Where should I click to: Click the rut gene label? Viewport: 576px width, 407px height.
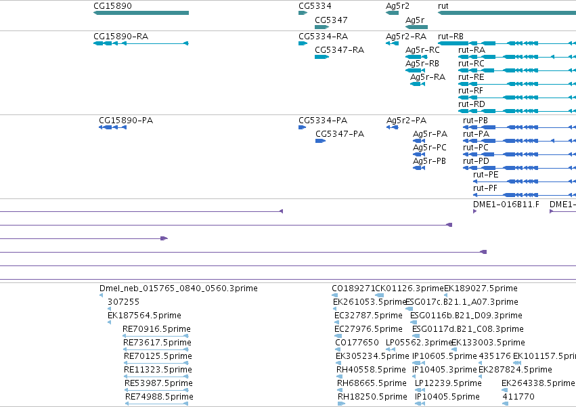443,6
